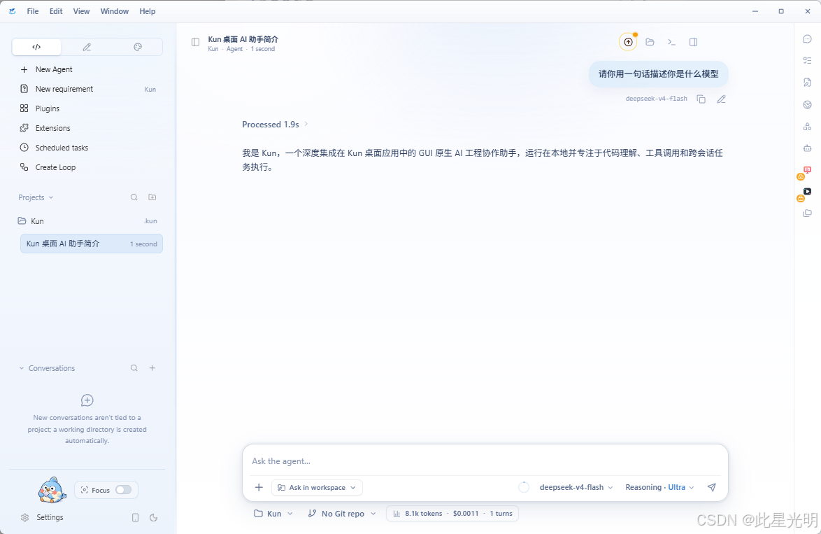Click the upload update icon with orange dot

point(628,42)
